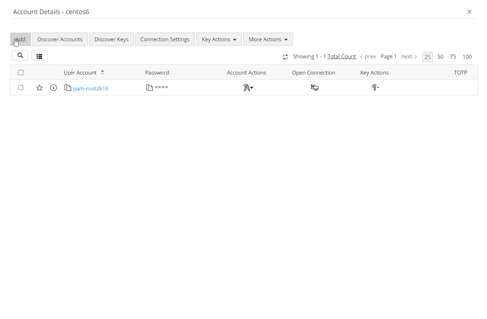Close the Account Details dialog
The width and height of the screenshot is (487, 319).
469,12
